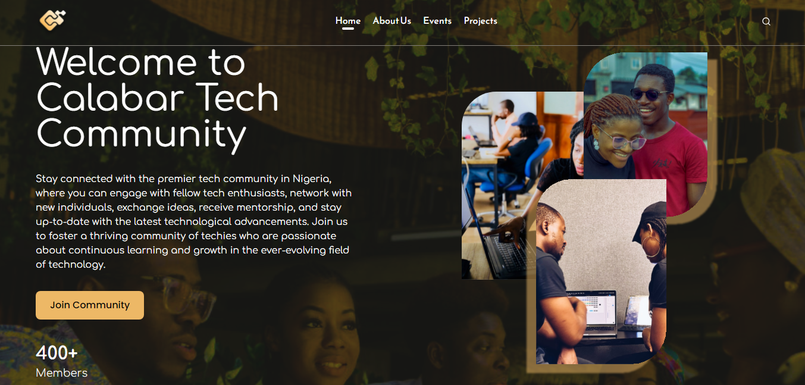Go to the Home menu item

tap(348, 21)
